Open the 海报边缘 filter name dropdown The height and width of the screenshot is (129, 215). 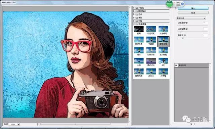(191, 18)
